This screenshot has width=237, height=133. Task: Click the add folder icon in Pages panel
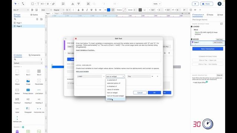point(41,19)
